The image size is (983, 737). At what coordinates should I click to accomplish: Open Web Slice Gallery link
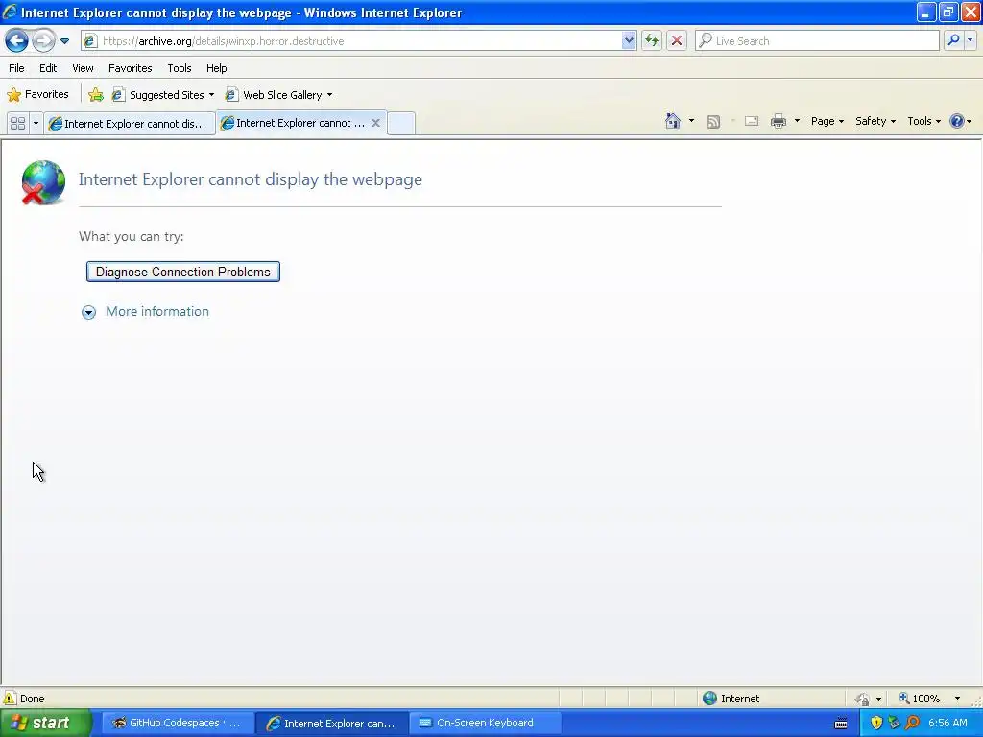278,95
